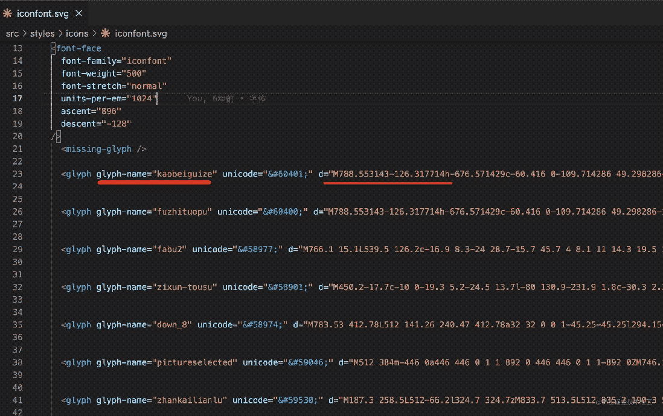Click line number 13 in the gutter
Viewport: 663px width, 416px height.
pyautogui.click(x=17, y=48)
